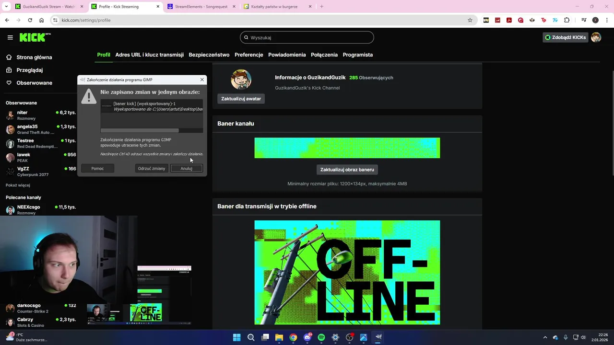The image size is (614, 345).
Task: Open the browser Extensions puzzle menu
Action: coord(567,20)
